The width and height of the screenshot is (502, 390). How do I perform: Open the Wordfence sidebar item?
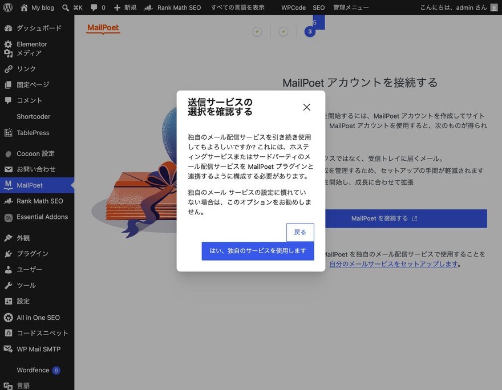[x=33, y=370]
